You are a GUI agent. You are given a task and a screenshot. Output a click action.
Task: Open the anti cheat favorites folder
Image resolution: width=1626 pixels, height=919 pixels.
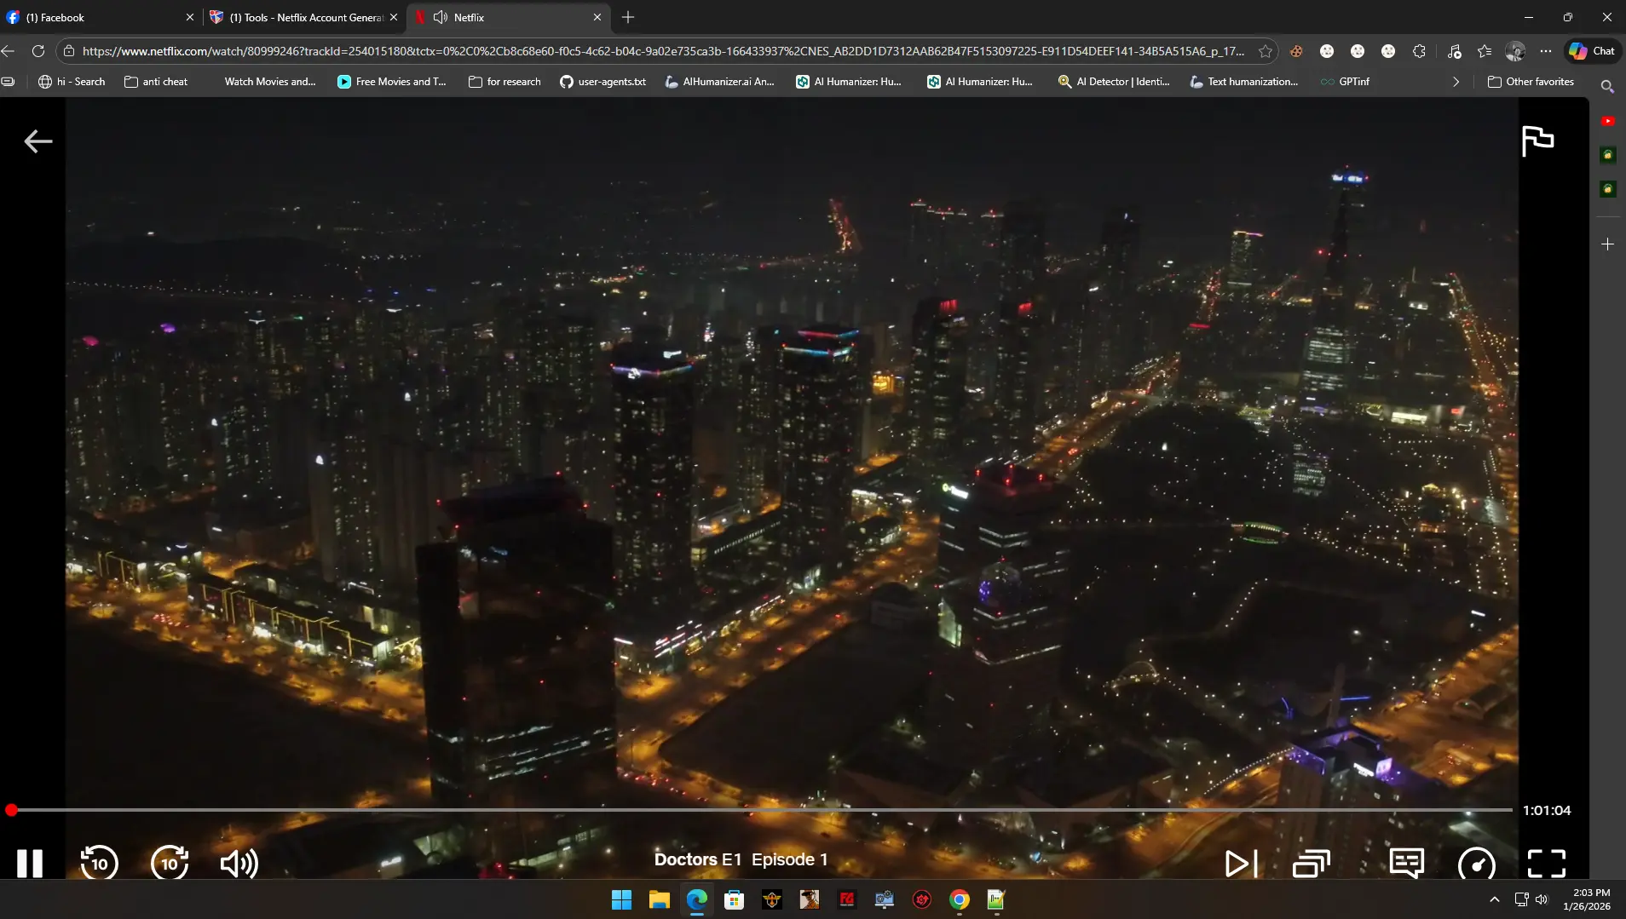tap(156, 82)
